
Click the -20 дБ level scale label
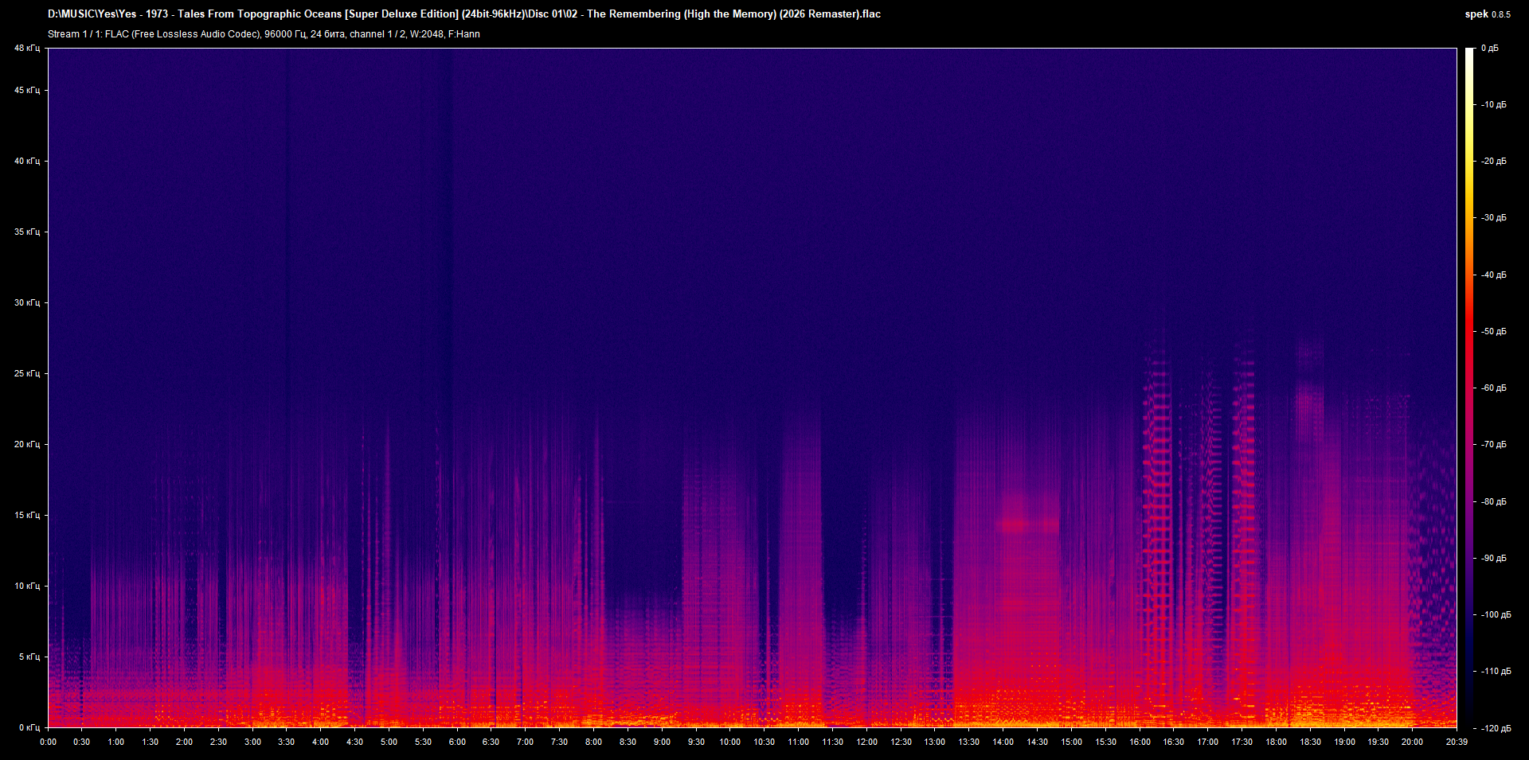coord(1493,162)
